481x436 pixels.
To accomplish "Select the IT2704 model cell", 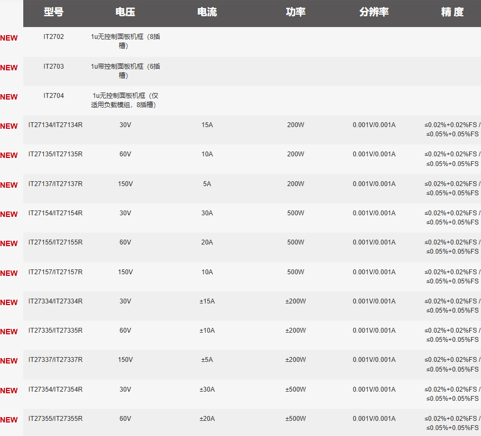I will pos(54,96).
